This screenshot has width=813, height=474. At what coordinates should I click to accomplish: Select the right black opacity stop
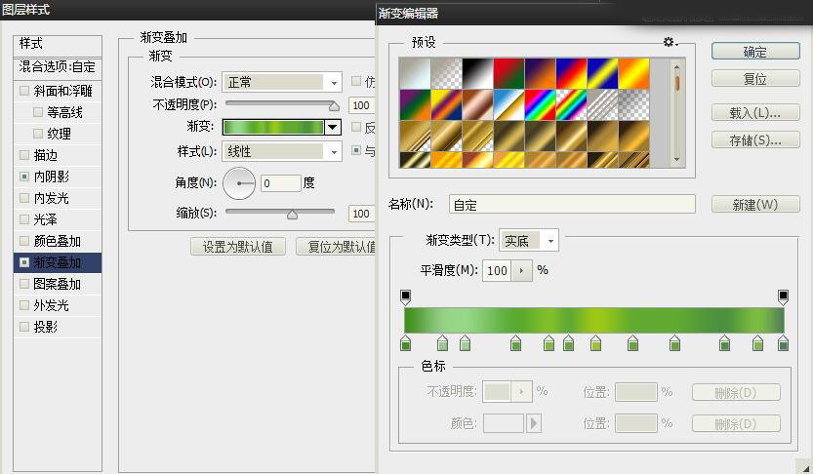click(x=783, y=296)
